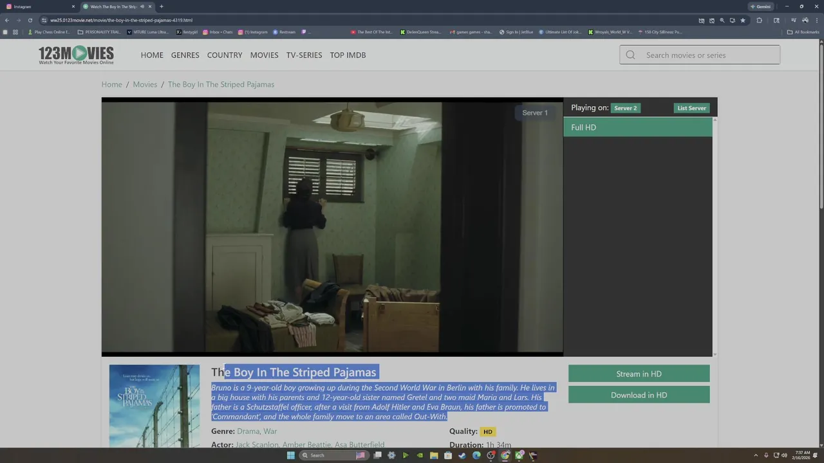Viewport: 824px width, 463px height.
Task: Open Restream bookmark
Action: (285, 32)
